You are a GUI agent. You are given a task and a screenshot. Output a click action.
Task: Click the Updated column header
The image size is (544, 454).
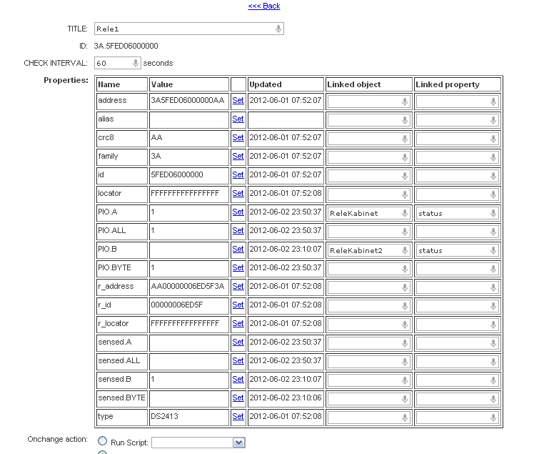point(266,84)
